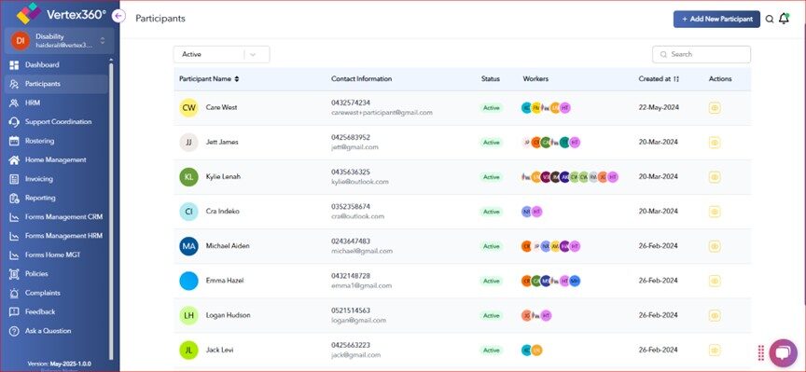
Task: Click participant name Cra Indeko
Action: pyautogui.click(x=223, y=212)
